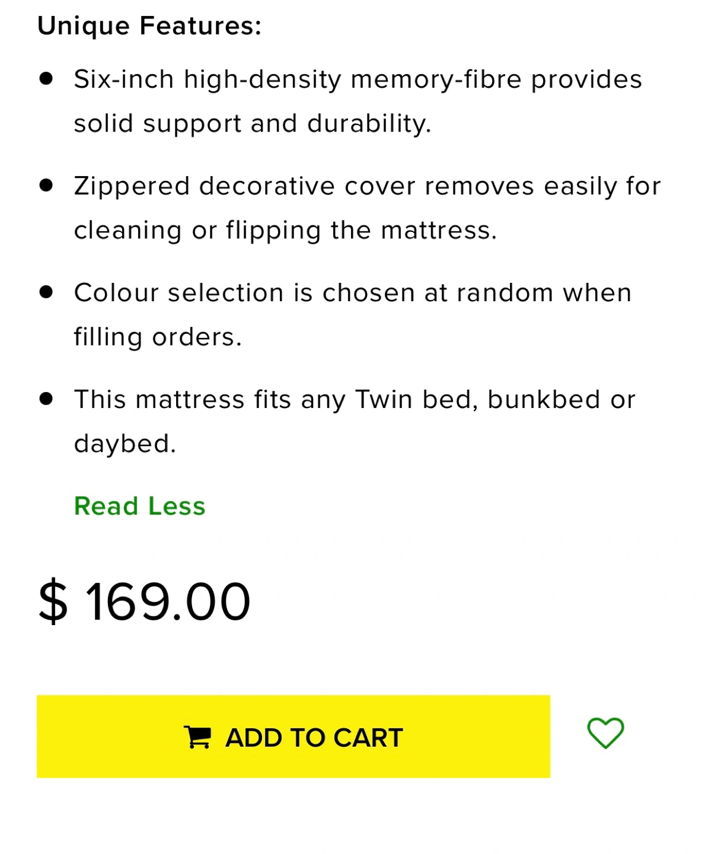Collapse the description with Read Less

(x=139, y=506)
